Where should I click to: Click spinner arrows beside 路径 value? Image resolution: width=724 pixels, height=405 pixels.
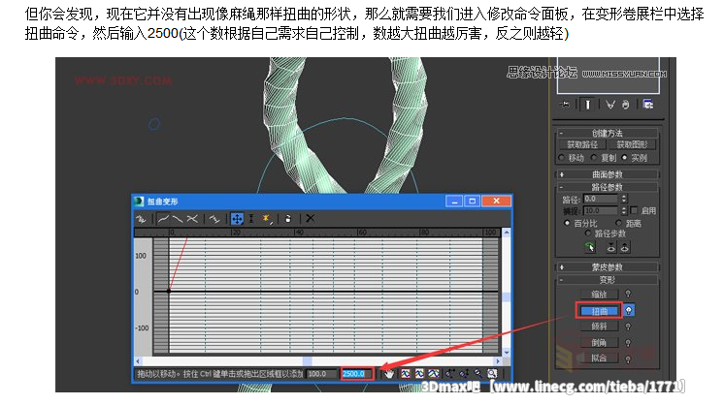[x=624, y=199]
